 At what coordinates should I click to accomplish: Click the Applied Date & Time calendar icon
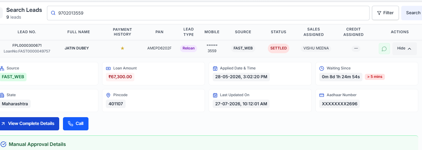click(215, 68)
